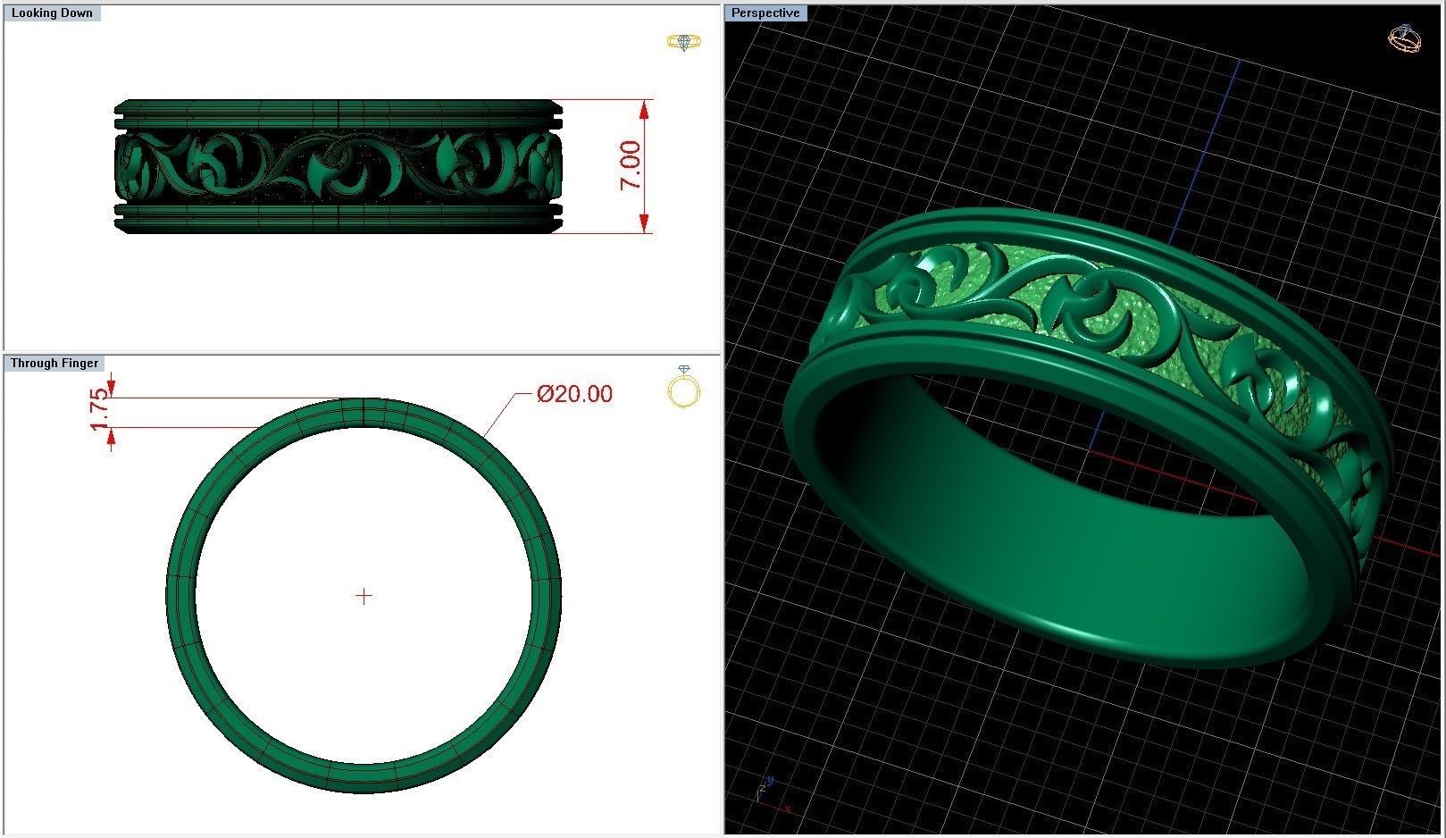The height and width of the screenshot is (838, 1446).
Task: Click the Looking Down ring view icon
Action: pos(683,42)
